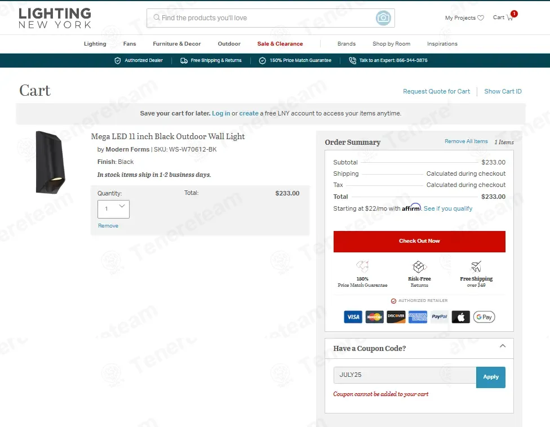
Task: Open the Furniture & Decor menu
Action: click(177, 44)
